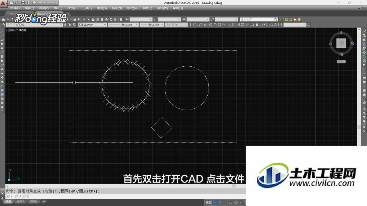367x206 pixels.
Task: Open the 文件(F) menu
Action: pos(15,8)
